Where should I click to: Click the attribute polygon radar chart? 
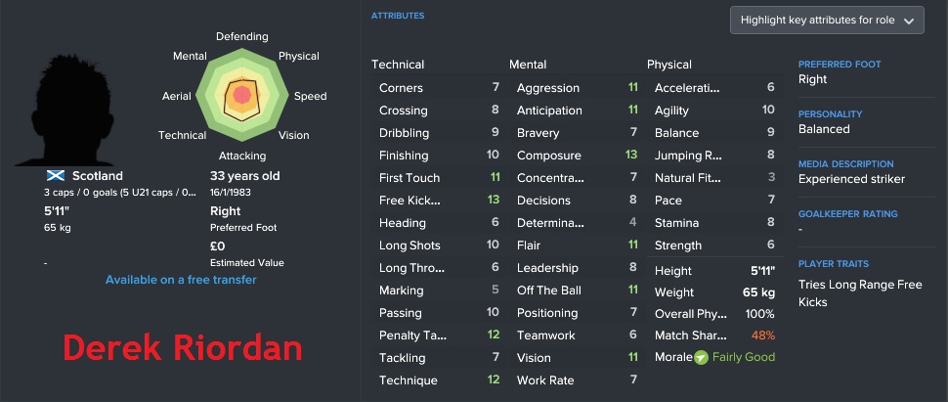[242, 96]
